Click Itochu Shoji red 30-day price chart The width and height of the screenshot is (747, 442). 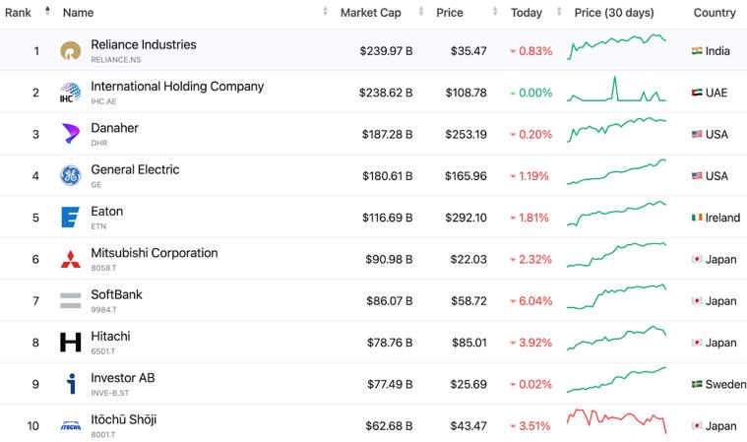coord(616,420)
